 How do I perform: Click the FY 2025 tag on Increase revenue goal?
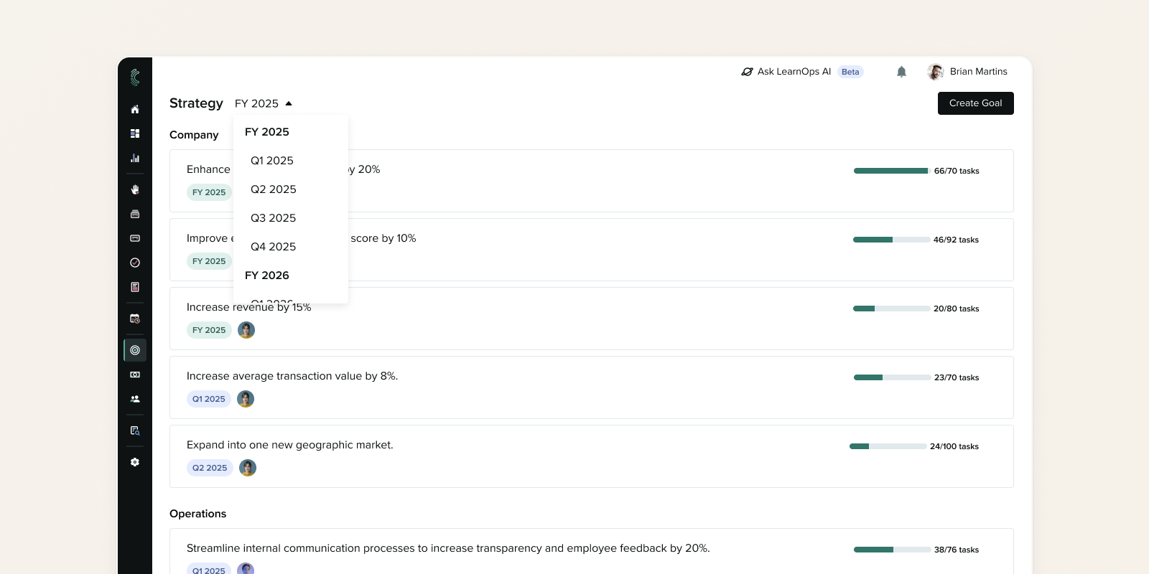pos(209,330)
